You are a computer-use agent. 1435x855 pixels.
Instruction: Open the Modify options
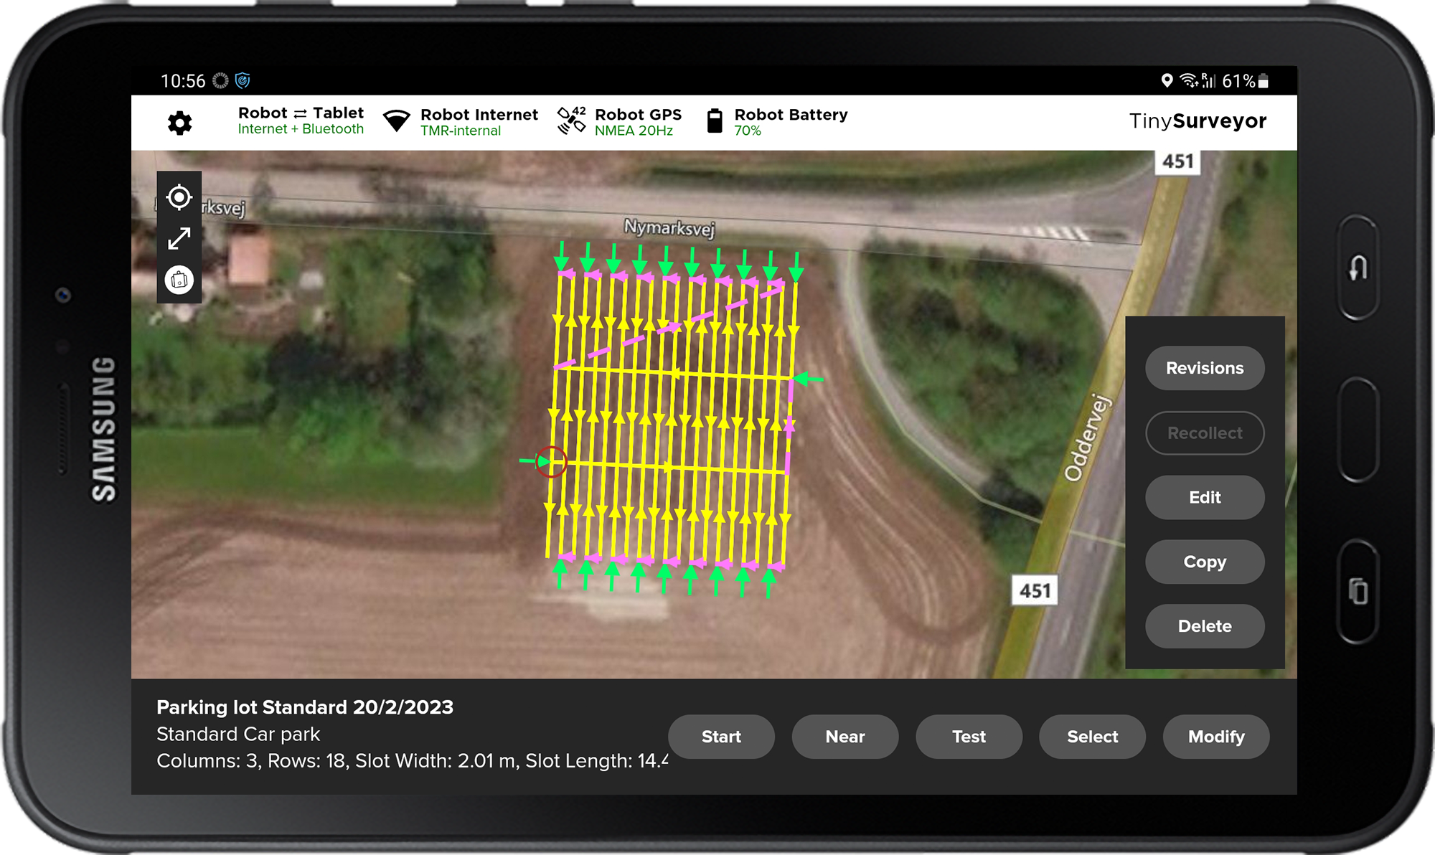1215,737
